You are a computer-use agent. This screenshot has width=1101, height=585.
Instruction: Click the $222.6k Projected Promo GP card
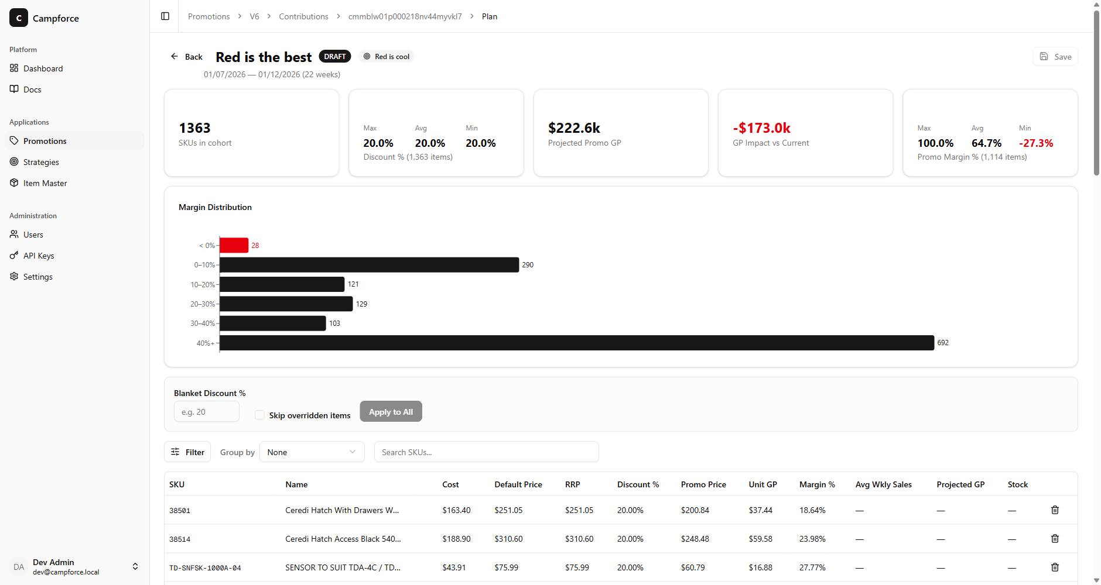click(621, 133)
